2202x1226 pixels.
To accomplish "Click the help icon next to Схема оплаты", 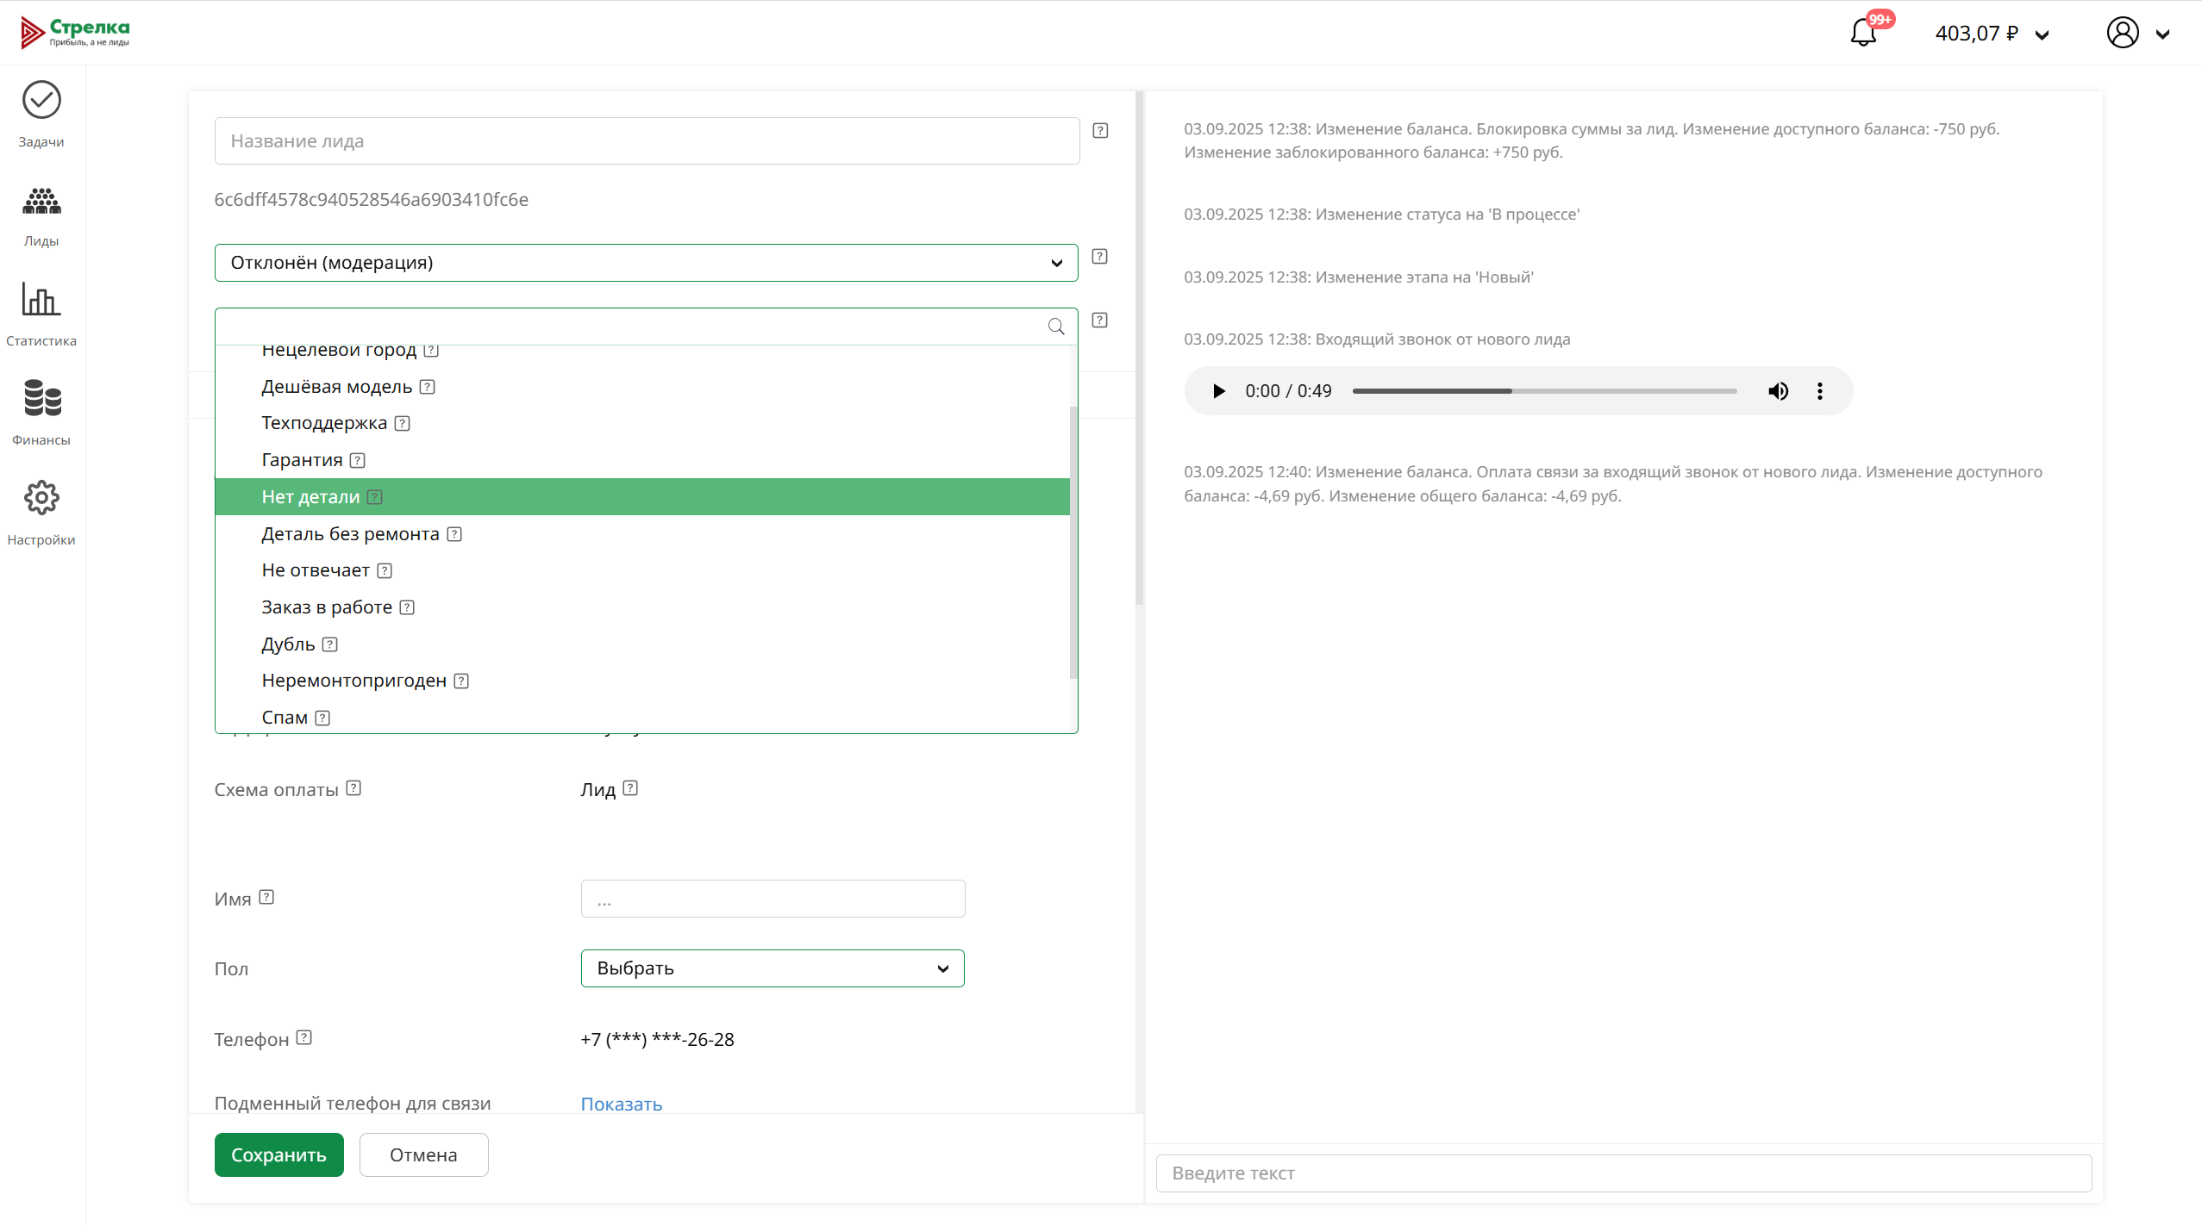I will pos(353,788).
